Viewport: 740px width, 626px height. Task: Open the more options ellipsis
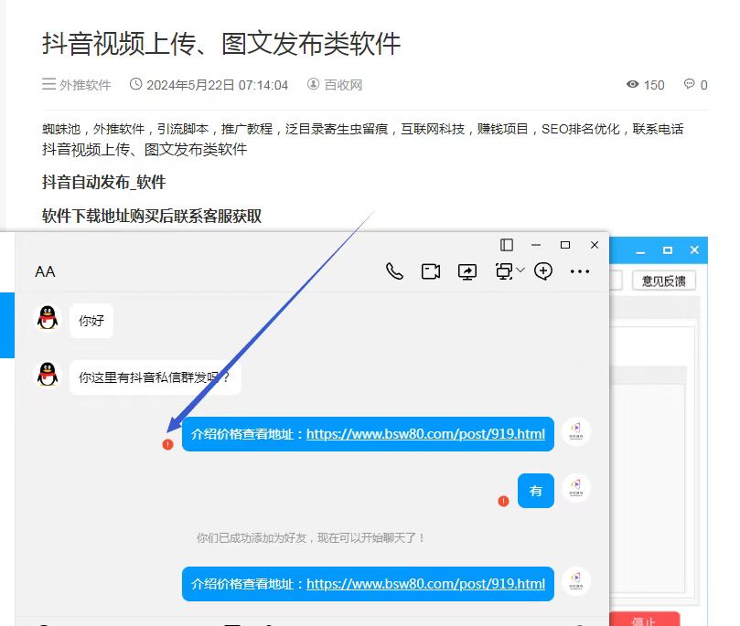point(580,271)
